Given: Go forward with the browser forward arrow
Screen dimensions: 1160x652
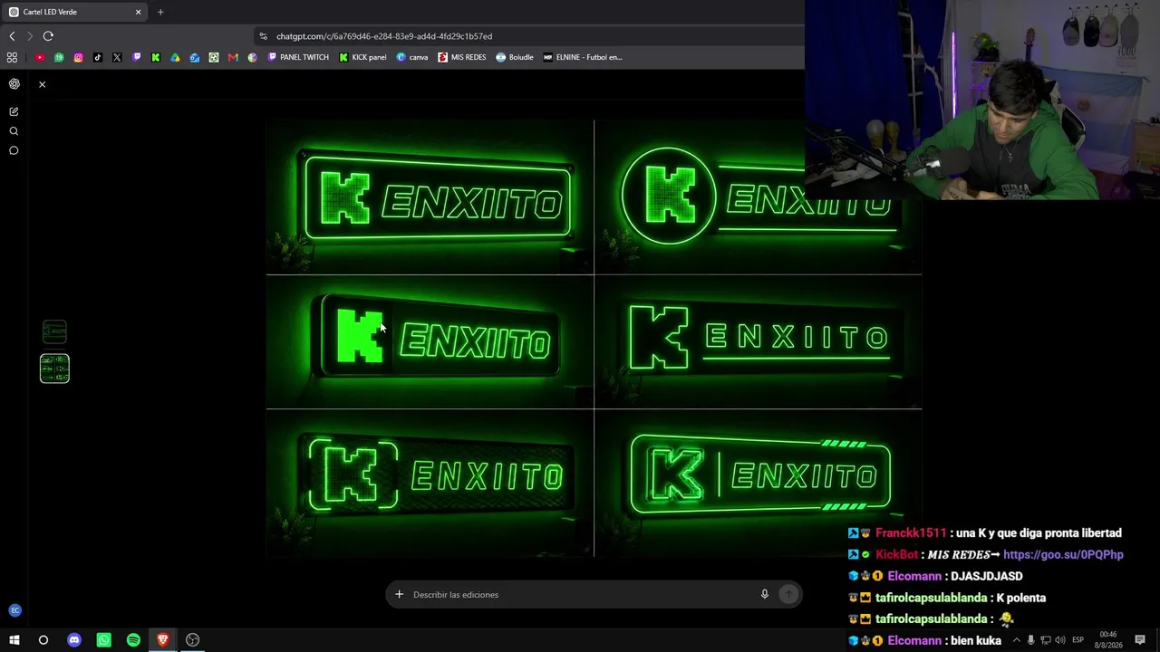Looking at the screenshot, I should tap(29, 36).
